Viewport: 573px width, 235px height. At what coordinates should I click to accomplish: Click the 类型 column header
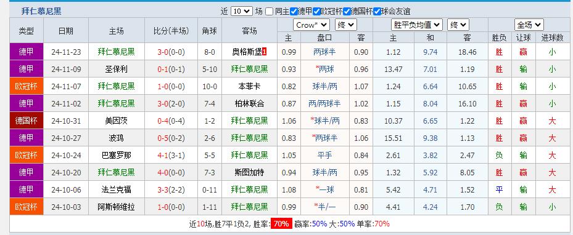(27, 31)
